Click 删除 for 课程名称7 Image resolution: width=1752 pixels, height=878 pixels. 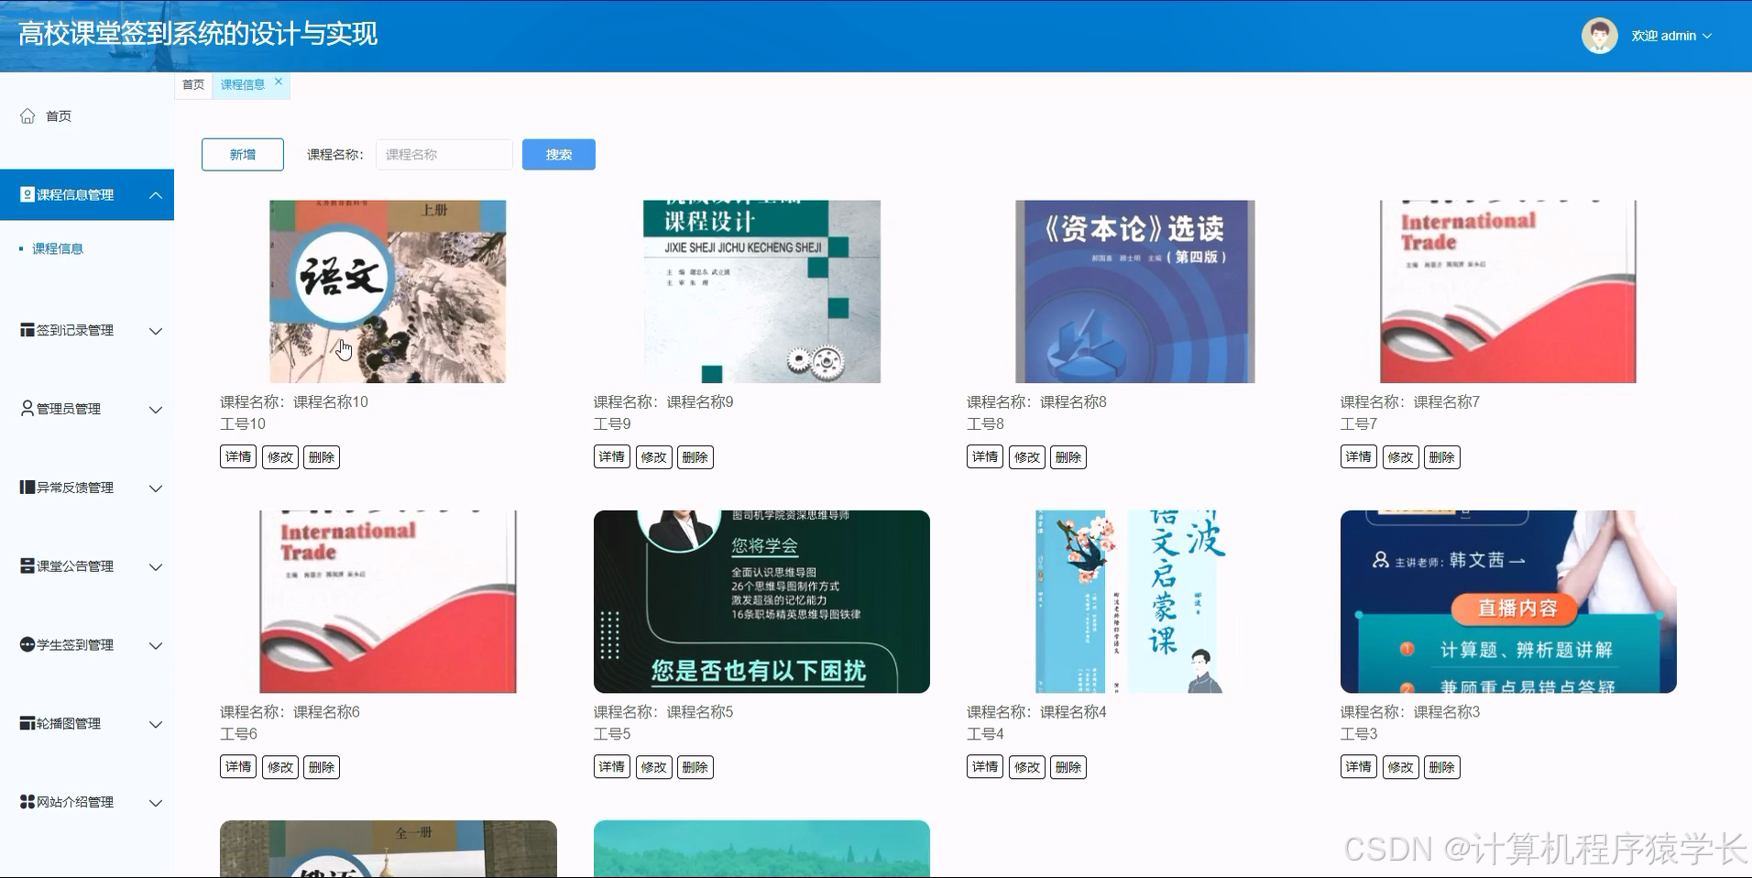click(1442, 457)
